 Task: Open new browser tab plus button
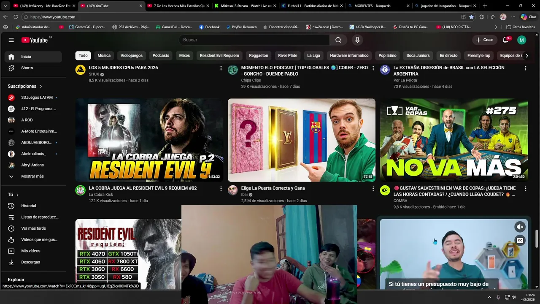(x=485, y=6)
